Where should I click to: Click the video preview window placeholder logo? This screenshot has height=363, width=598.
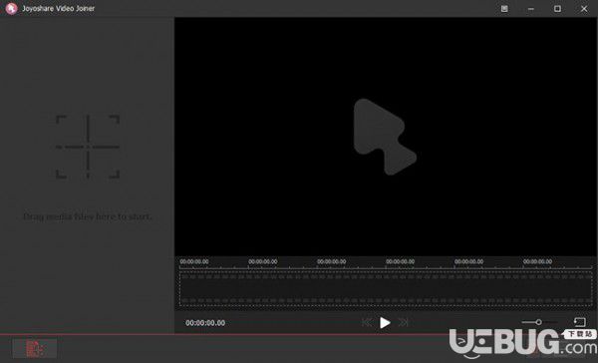point(385,137)
